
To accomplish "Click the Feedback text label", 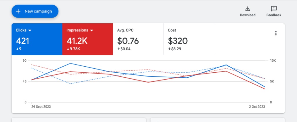I will (x=274, y=15).
